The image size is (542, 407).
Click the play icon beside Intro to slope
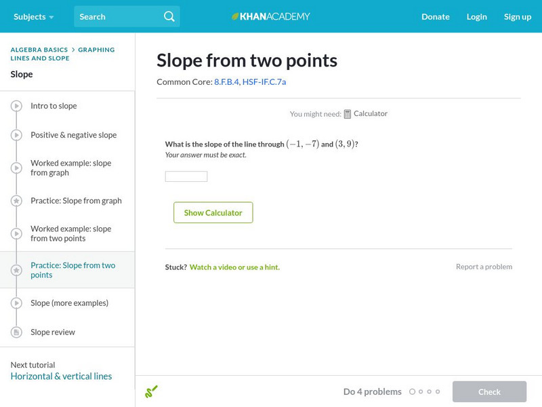coord(16,106)
